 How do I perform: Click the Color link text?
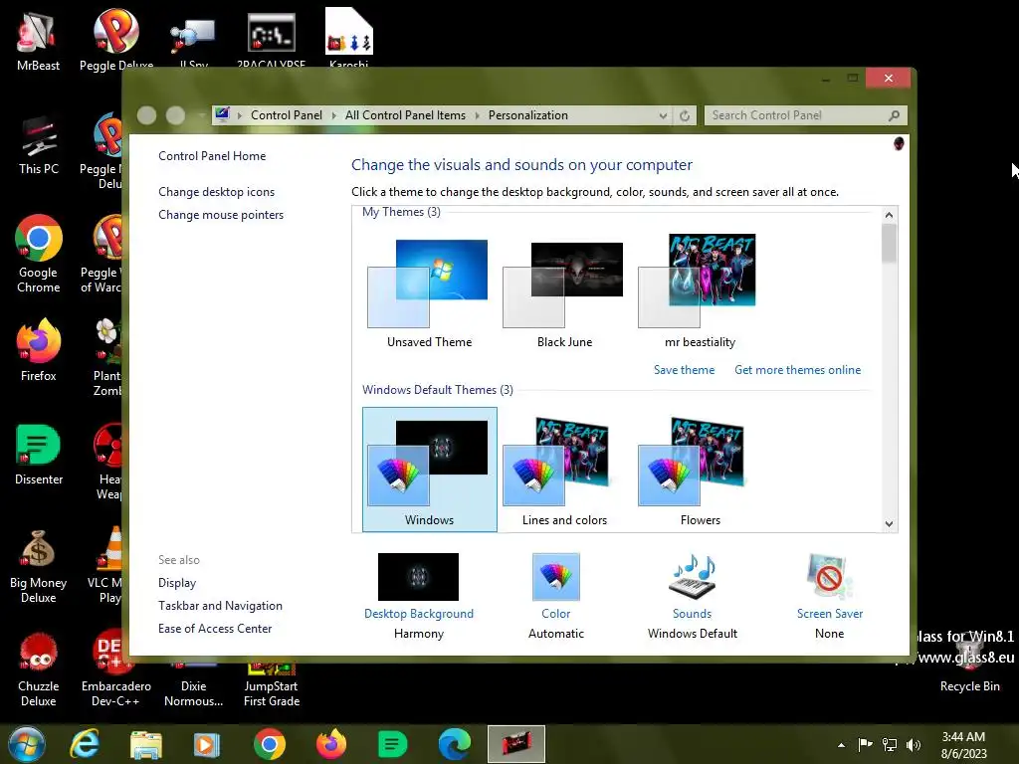click(x=555, y=613)
